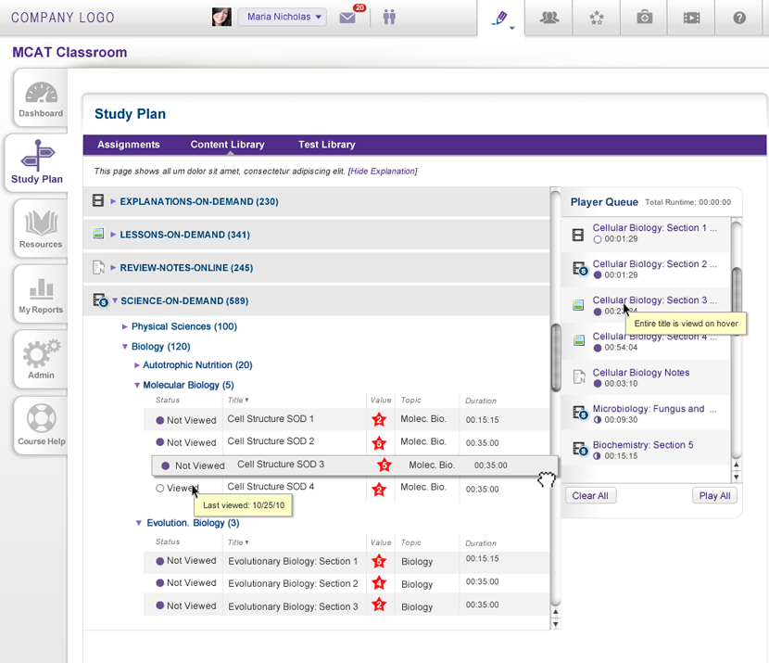This screenshot has height=663, width=769.
Task: Open the Dashboard in sidebar
Action: coord(40,102)
